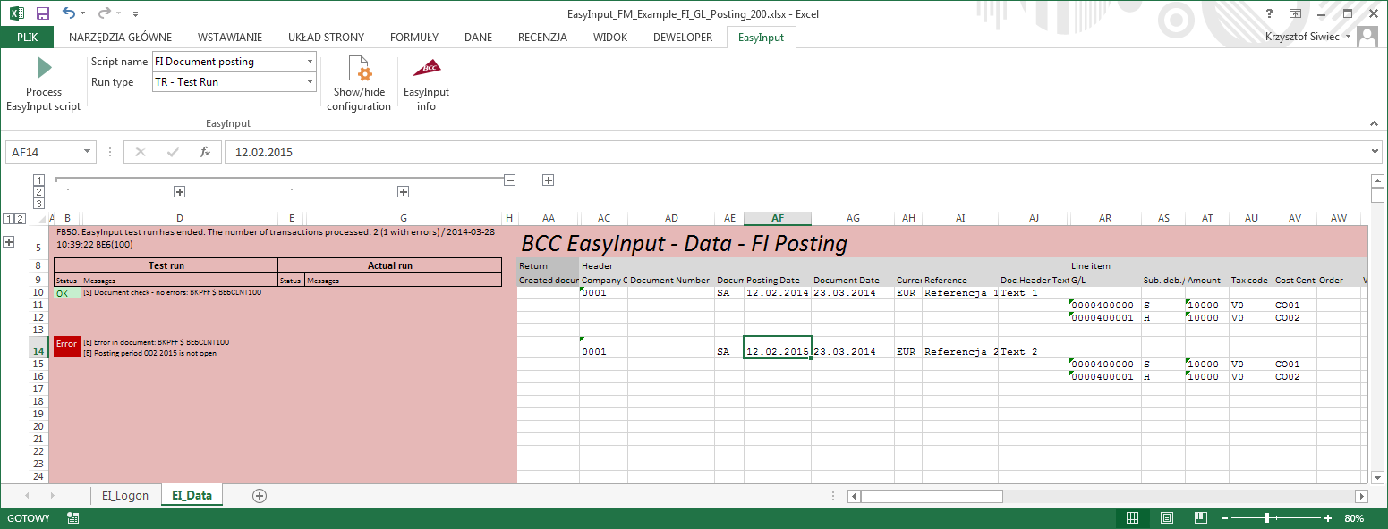The width and height of the screenshot is (1388, 529).
Task: Open Excel Help question mark
Action: tap(1269, 13)
